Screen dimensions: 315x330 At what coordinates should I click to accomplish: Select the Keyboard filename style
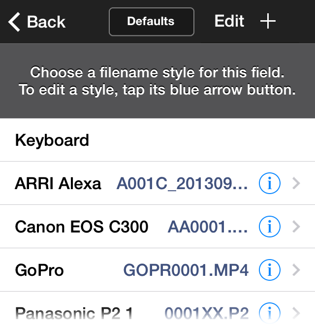click(157, 140)
